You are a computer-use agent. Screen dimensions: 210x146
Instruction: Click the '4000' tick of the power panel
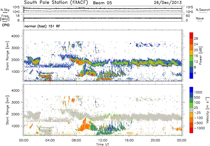pyautogui.click(x=15, y=36)
